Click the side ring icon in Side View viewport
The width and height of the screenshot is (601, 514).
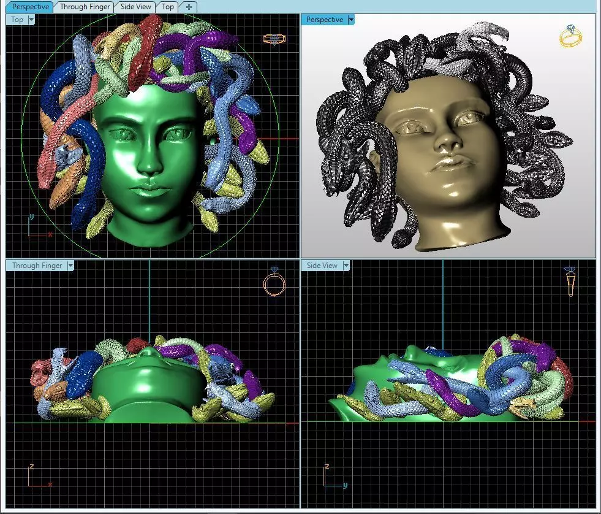570,282
